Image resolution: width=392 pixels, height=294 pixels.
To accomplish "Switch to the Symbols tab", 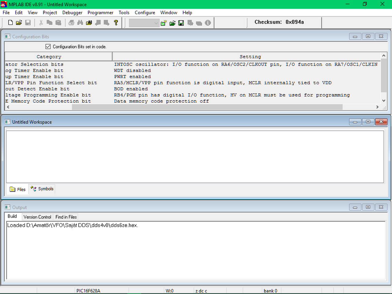I will click(42, 189).
